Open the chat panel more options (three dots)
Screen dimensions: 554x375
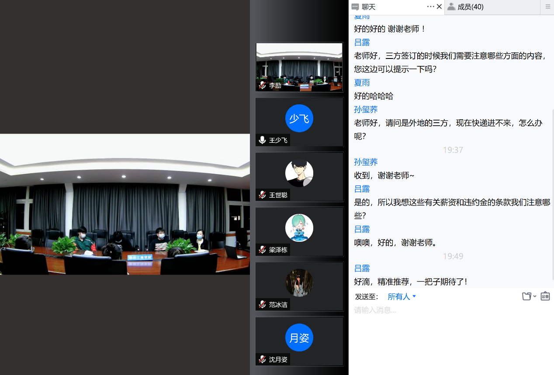430,7
